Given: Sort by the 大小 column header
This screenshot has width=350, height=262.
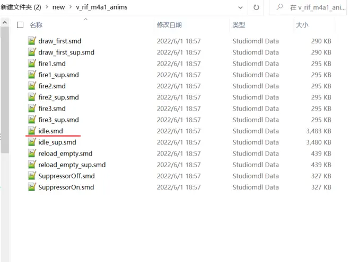Looking at the screenshot, I should [x=302, y=25].
